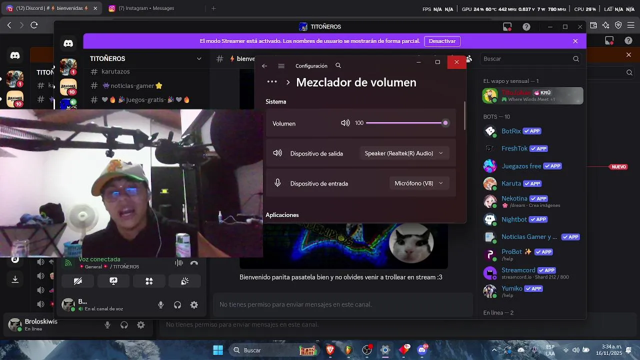Open activities launcher in the voice panel

(x=149, y=281)
